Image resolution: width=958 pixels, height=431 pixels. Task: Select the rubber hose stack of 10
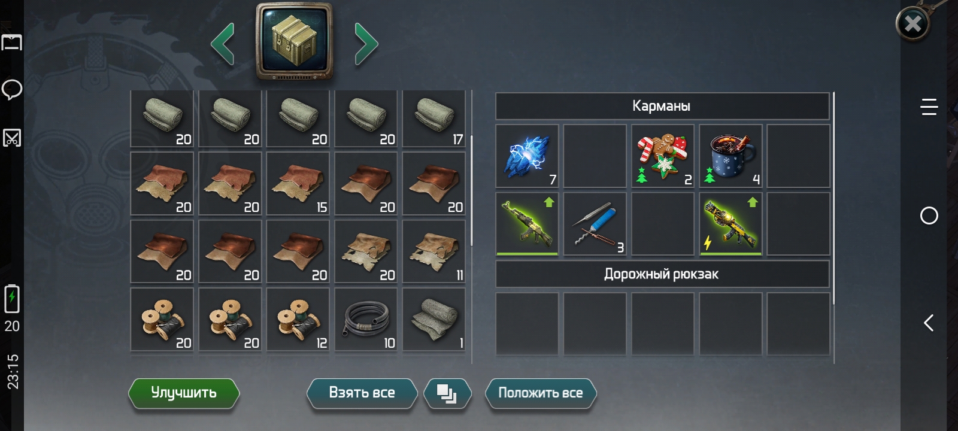pyautogui.click(x=366, y=319)
